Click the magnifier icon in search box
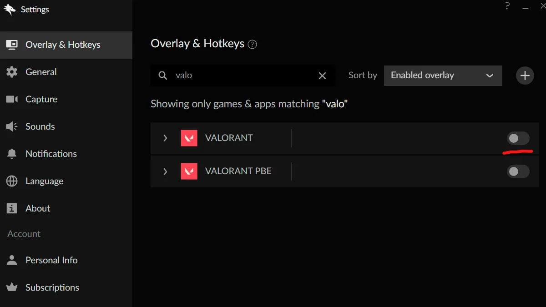This screenshot has height=307, width=546. tap(163, 75)
